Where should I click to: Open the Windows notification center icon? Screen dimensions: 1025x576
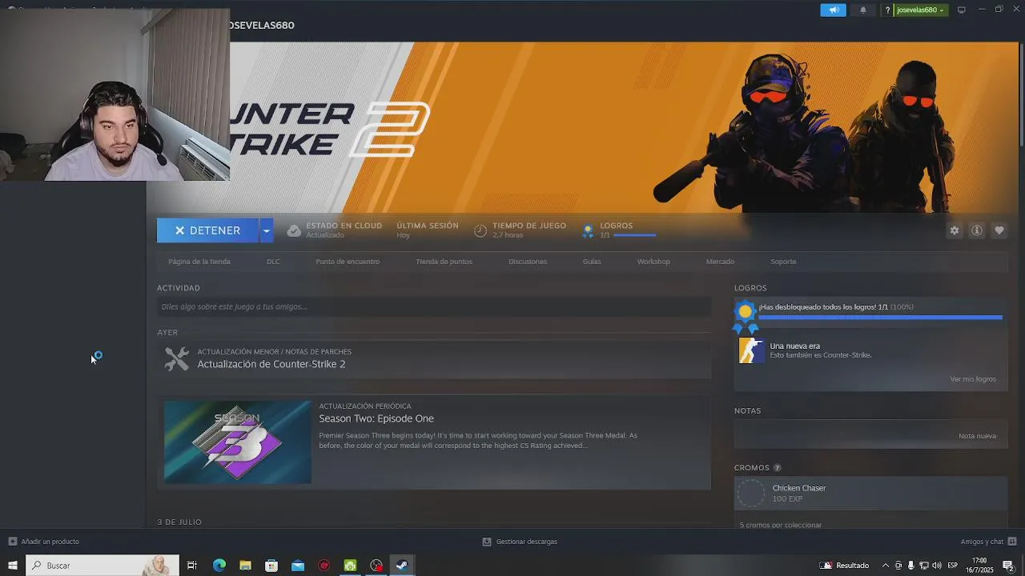pyautogui.click(x=1009, y=566)
